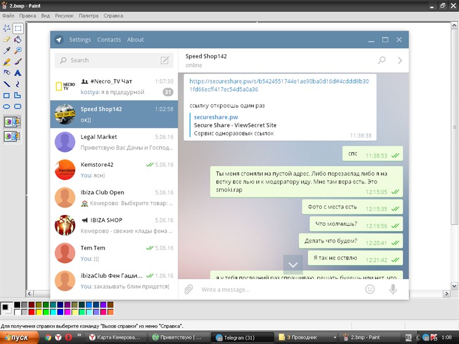Viewport: 459px width, 344px height.
Task: Open the Tem Tem chat
Action: click(114, 253)
